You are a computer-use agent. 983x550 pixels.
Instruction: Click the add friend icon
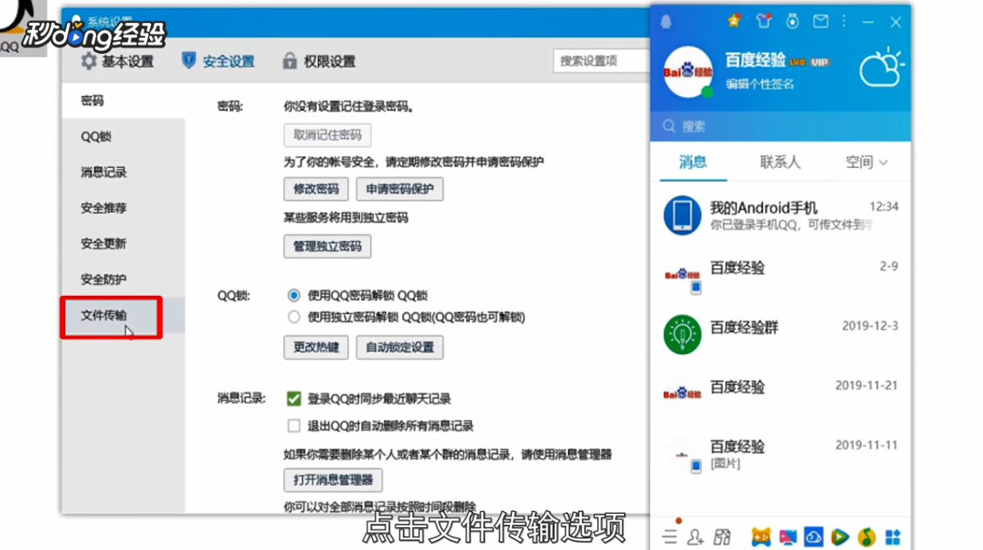(x=695, y=537)
